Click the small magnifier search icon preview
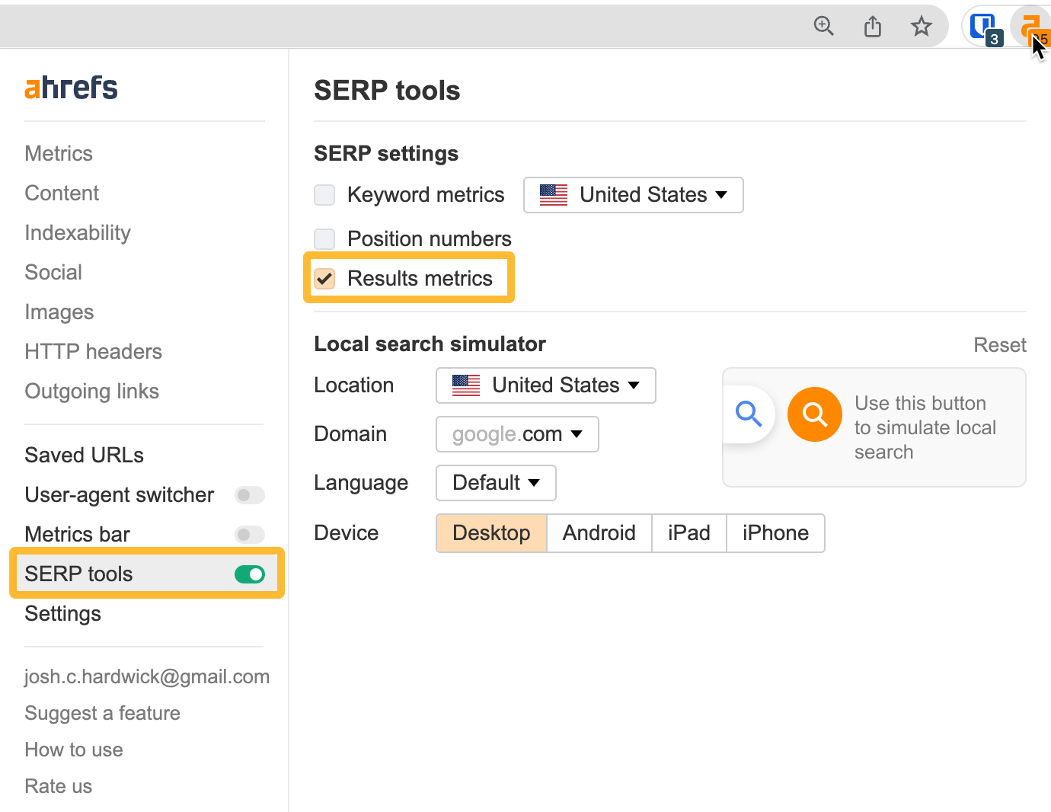 click(749, 414)
